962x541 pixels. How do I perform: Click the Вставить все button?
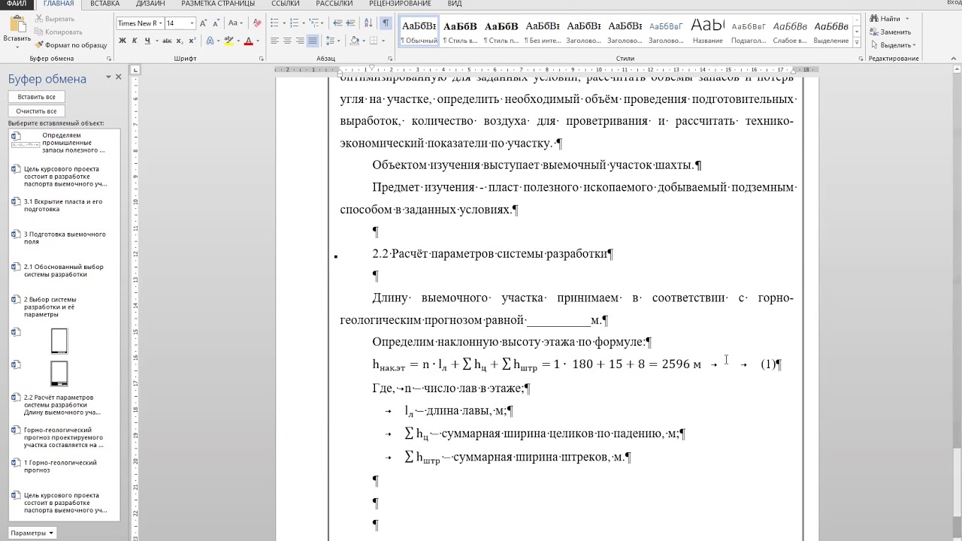tap(36, 97)
